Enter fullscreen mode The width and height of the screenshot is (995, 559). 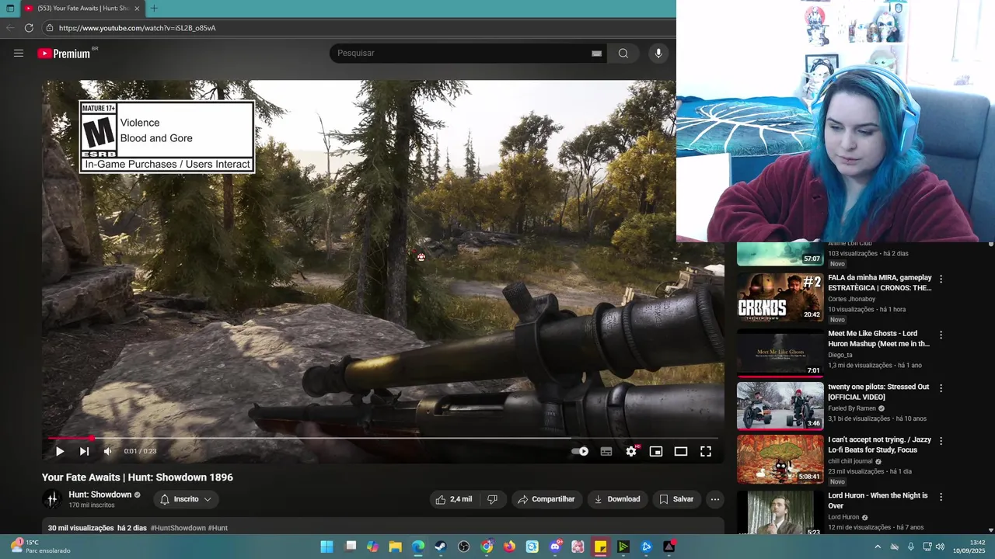(x=706, y=451)
